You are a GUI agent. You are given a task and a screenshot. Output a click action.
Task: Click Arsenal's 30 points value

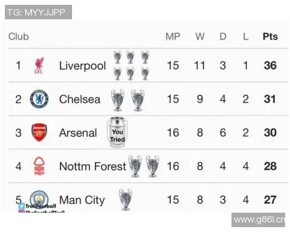click(270, 132)
